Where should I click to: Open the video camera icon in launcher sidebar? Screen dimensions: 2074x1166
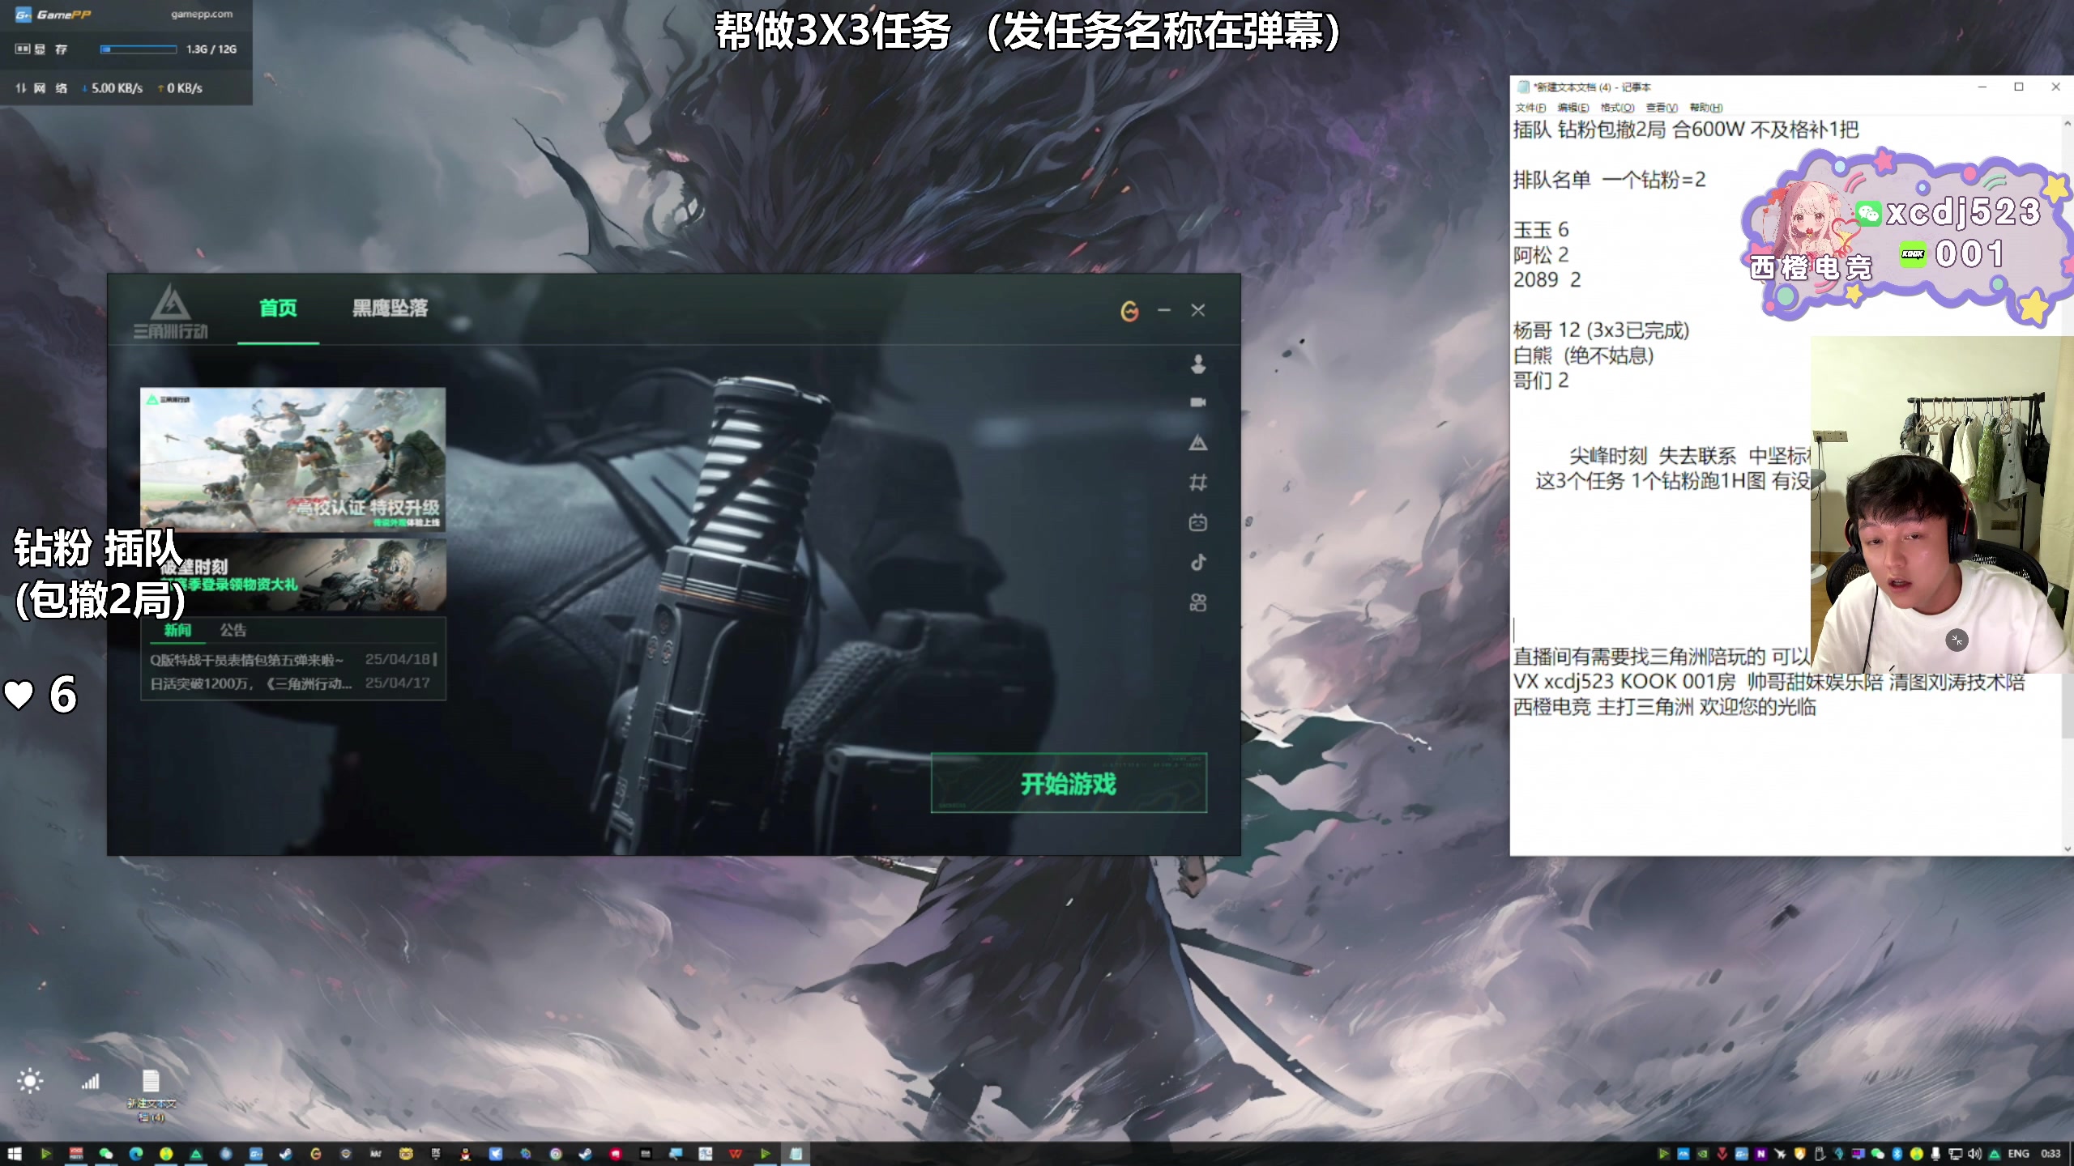[x=1198, y=402]
